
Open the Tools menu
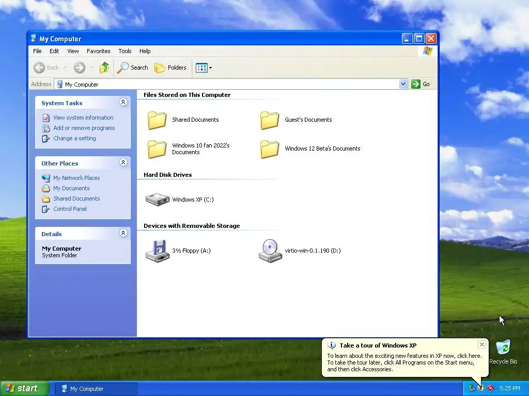[x=125, y=51]
